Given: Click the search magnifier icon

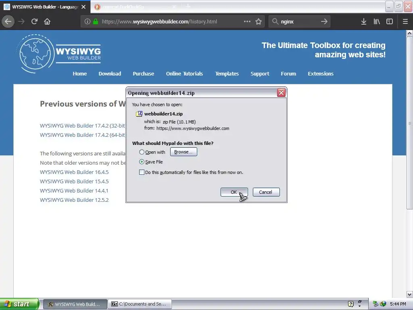Looking at the screenshot, I should click(x=275, y=21).
